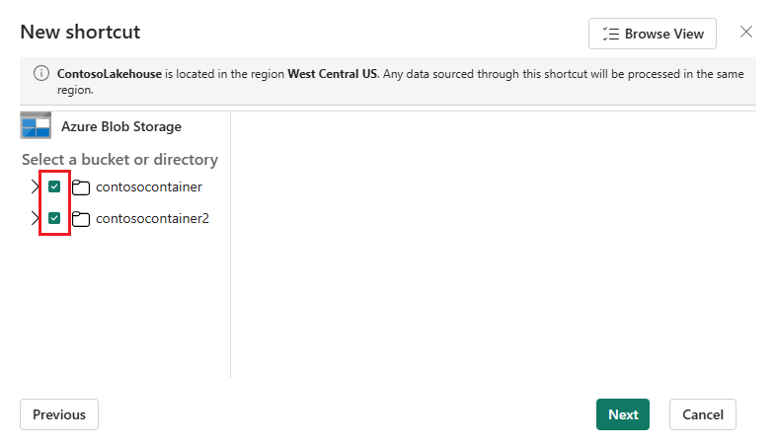Cancel the shortcut creation
775x446 pixels.
[x=703, y=414]
